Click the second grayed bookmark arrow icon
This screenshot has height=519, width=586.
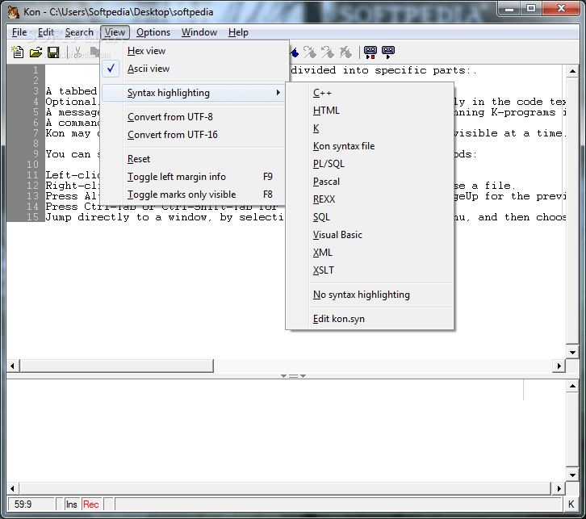pyautogui.click(x=328, y=52)
